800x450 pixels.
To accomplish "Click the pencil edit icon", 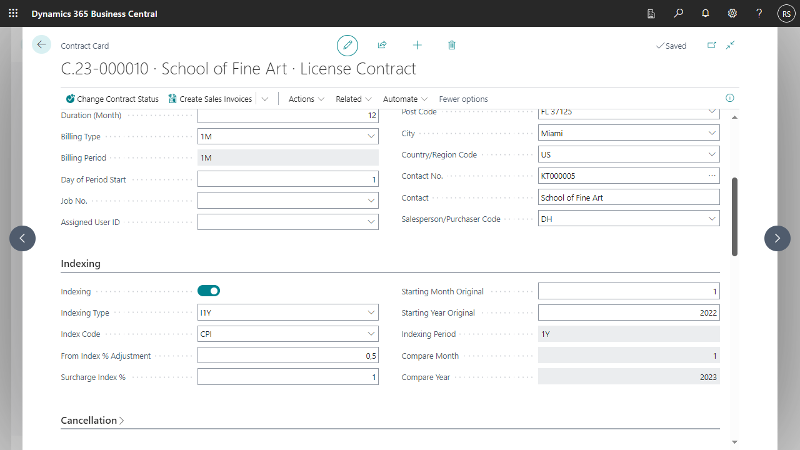I will tap(347, 46).
